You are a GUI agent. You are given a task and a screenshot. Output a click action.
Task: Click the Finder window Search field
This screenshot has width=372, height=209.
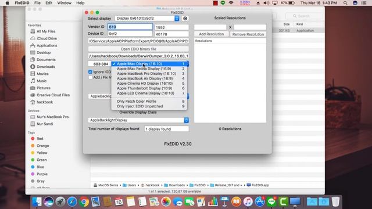click(304, 16)
